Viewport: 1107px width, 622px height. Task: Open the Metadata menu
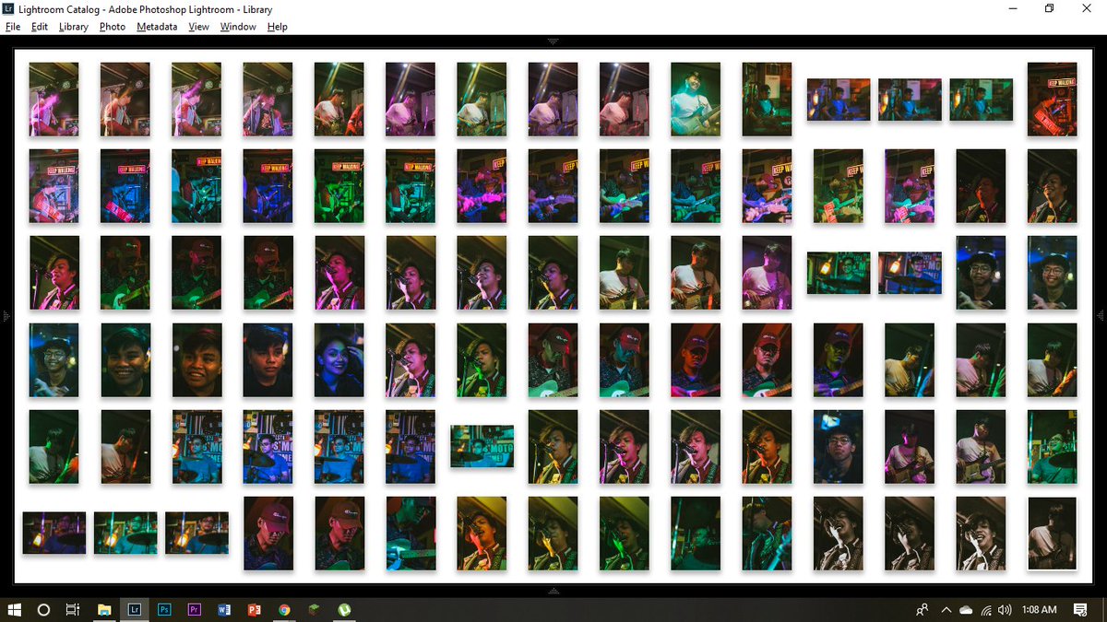coord(157,27)
